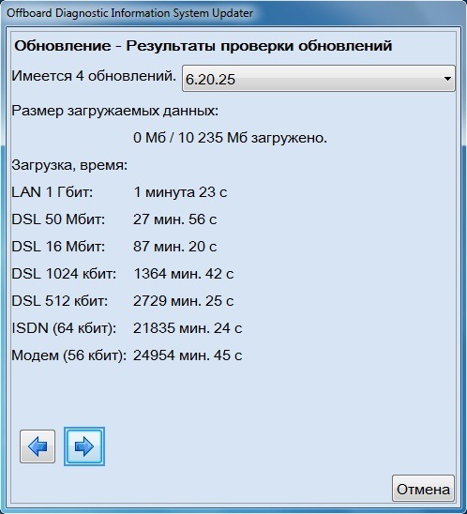Click the text 'Имеется 4 обновлений.'
This screenshot has height=514, width=467.
click(94, 76)
